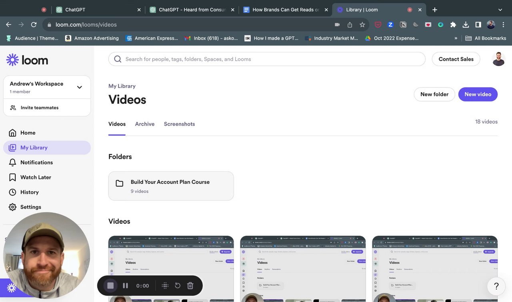Open the green circle extension
The height and width of the screenshot is (302, 512).
(x=440, y=25)
